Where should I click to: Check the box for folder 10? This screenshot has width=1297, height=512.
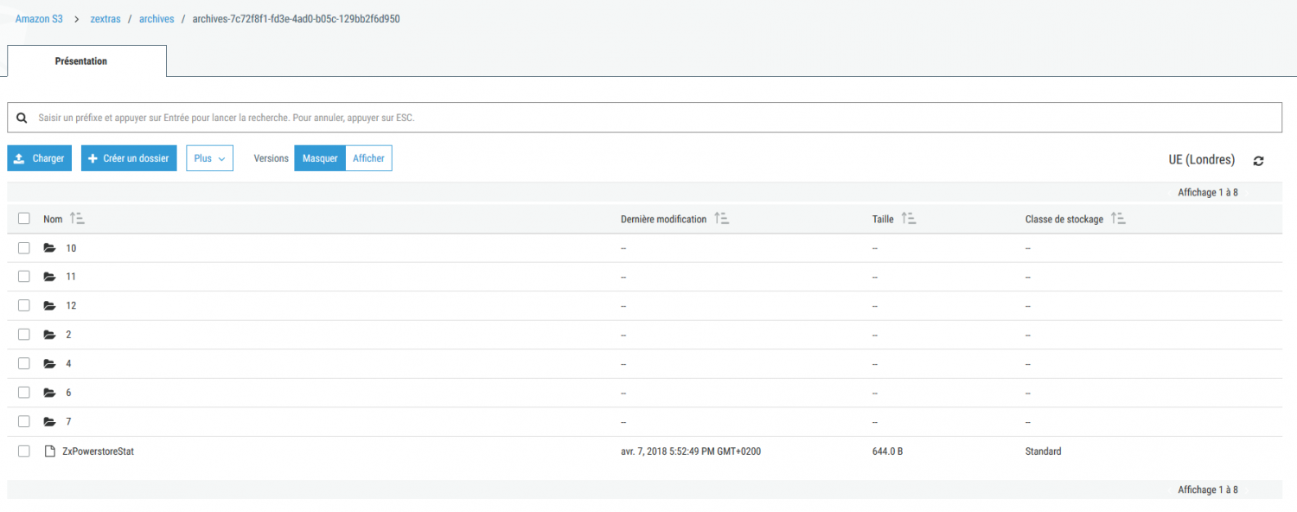point(24,248)
